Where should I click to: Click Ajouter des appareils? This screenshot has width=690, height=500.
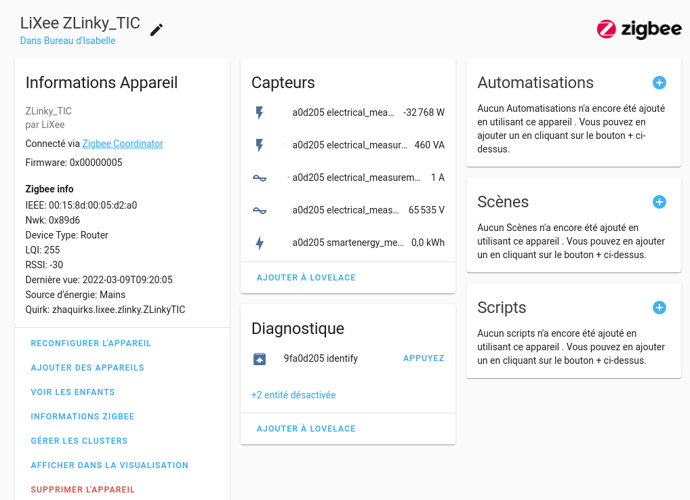87,368
